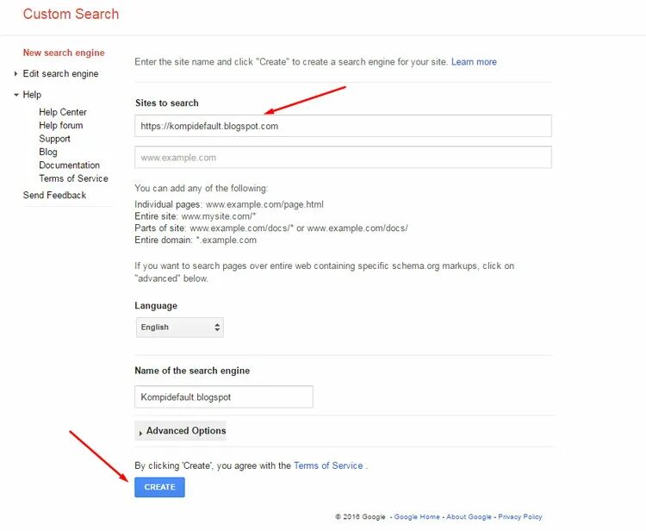646x531 pixels.
Task: Open sidebar Terms of Service link
Action: (73, 178)
